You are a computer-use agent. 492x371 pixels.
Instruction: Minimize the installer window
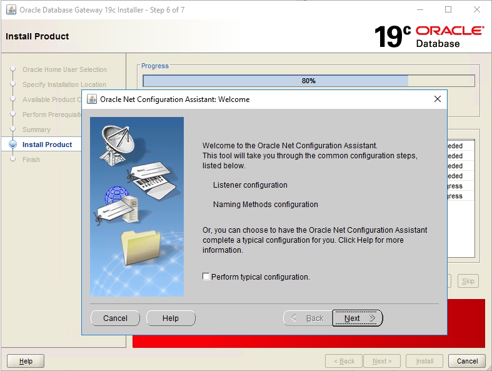[x=420, y=9]
